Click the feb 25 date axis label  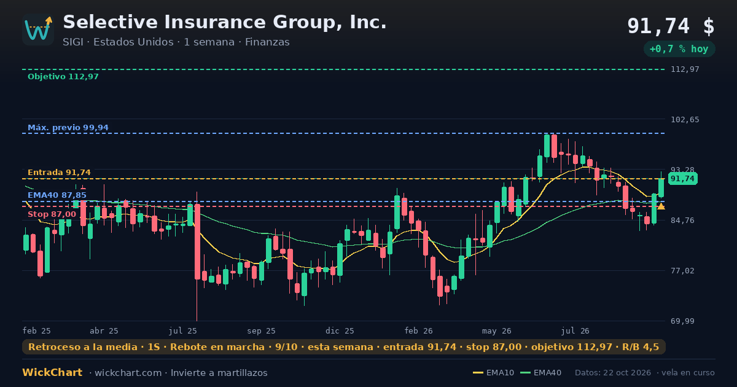(37, 330)
